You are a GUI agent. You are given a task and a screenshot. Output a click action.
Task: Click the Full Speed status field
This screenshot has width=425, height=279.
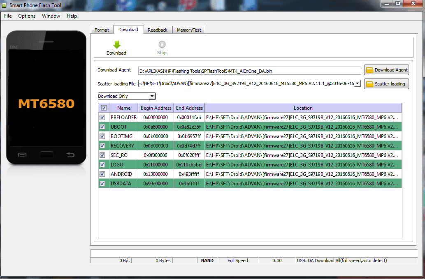(x=238, y=260)
